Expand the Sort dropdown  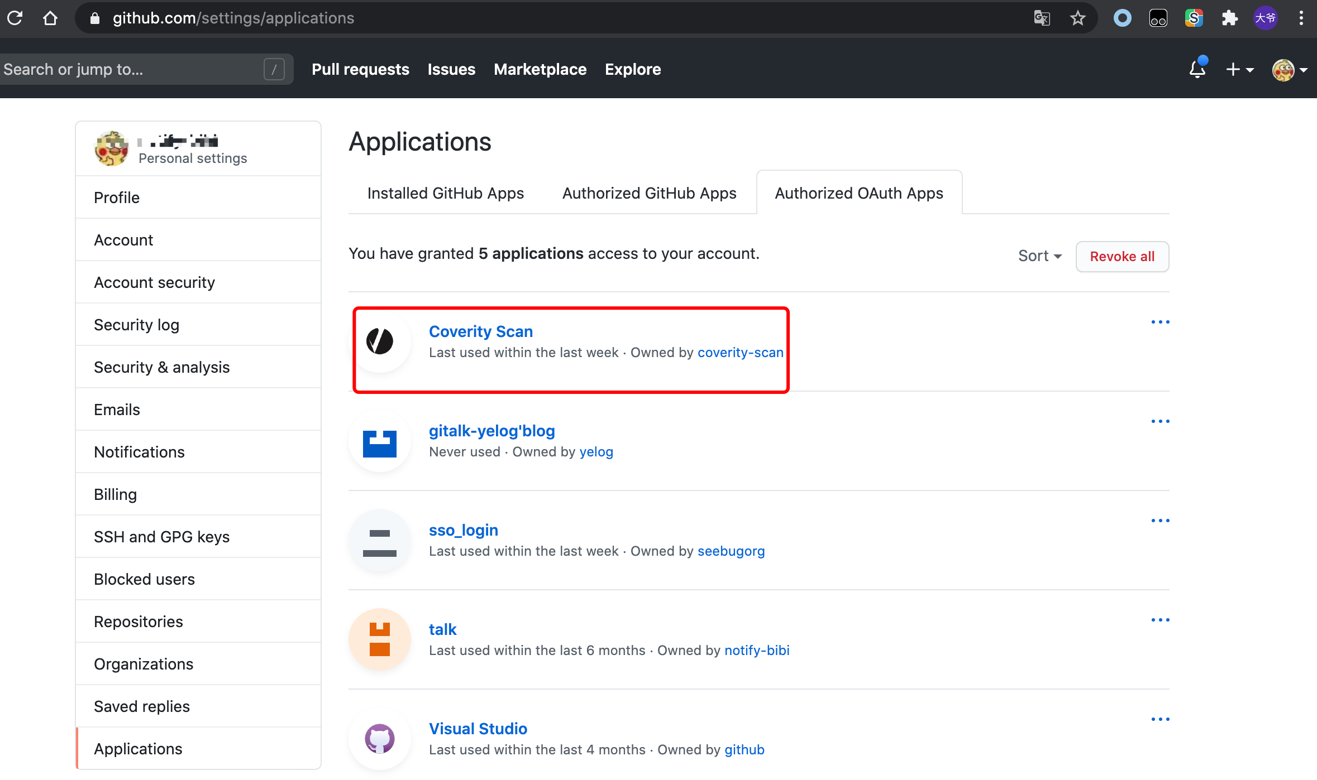(x=1039, y=256)
